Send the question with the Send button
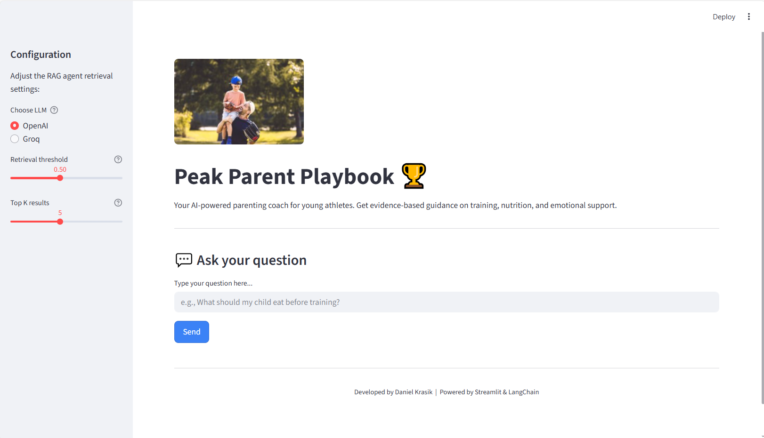 point(192,332)
